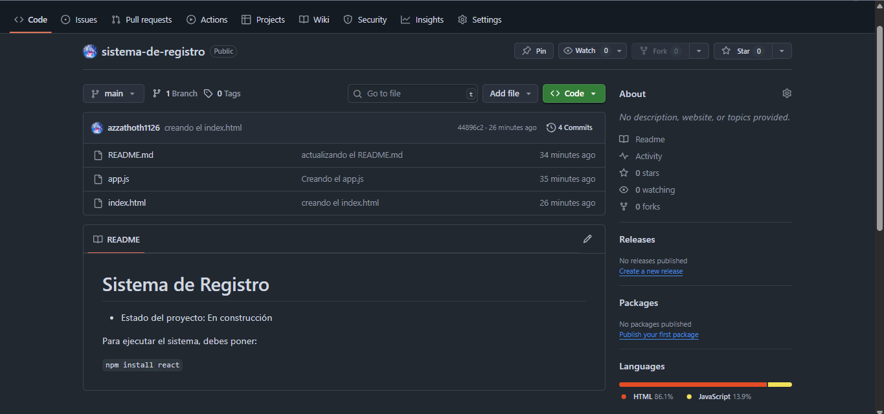884x414 pixels.
Task: Click the azzathoth1126 commit author avatar
Action: (x=97, y=127)
